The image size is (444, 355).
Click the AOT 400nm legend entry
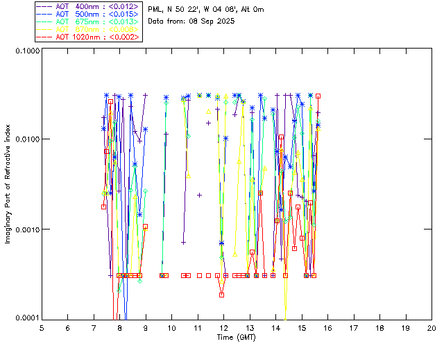pyautogui.click(x=88, y=6)
